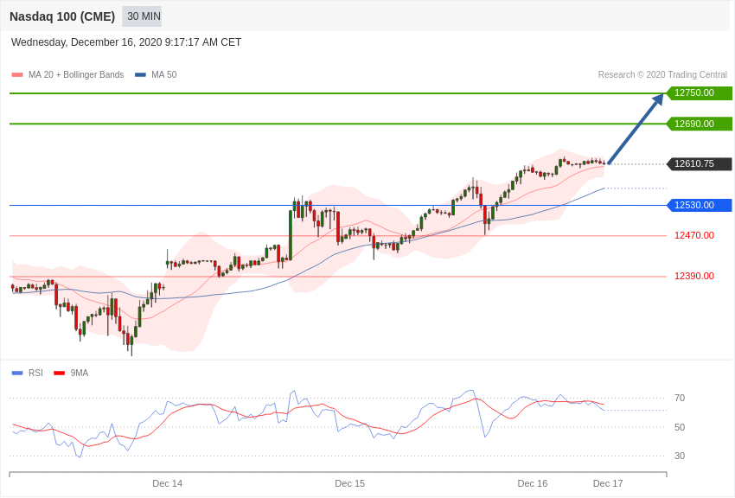735x498 pixels.
Task: Click the Dec 16 time axis label
Action: click(x=533, y=483)
